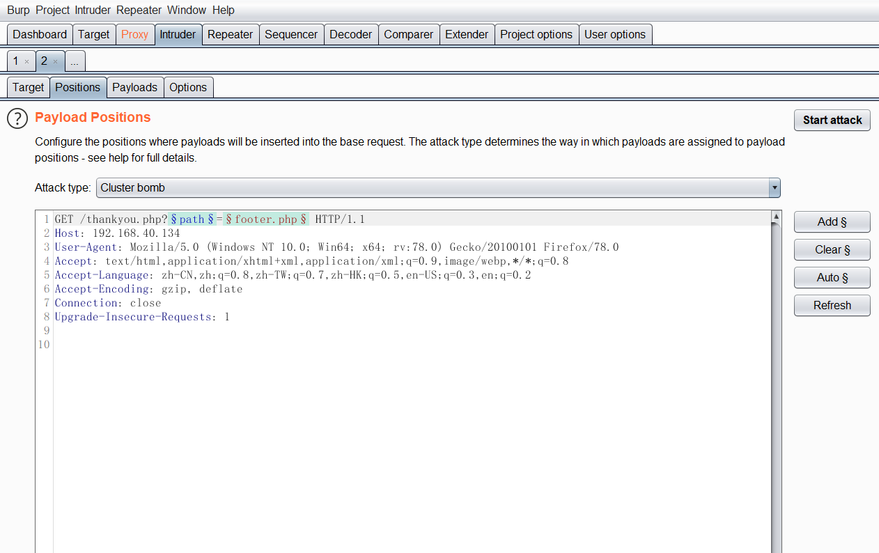This screenshot has width=879, height=553.
Task: Click the Host header value 192.168.40.134
Action: pyautogui.click(x=136, y=233)
